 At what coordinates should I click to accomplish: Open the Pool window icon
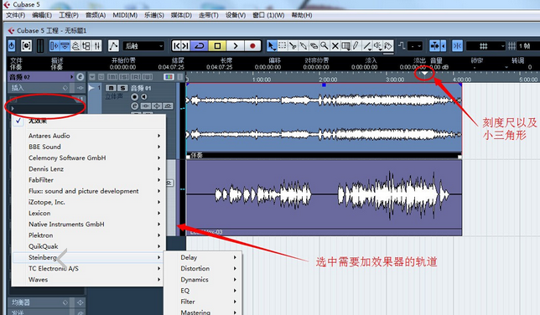[x=86, y=46]
